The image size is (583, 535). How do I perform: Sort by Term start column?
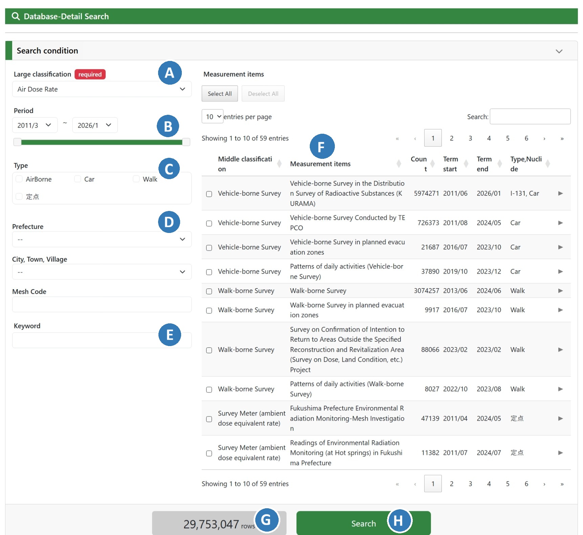click(x=466, y=164)
